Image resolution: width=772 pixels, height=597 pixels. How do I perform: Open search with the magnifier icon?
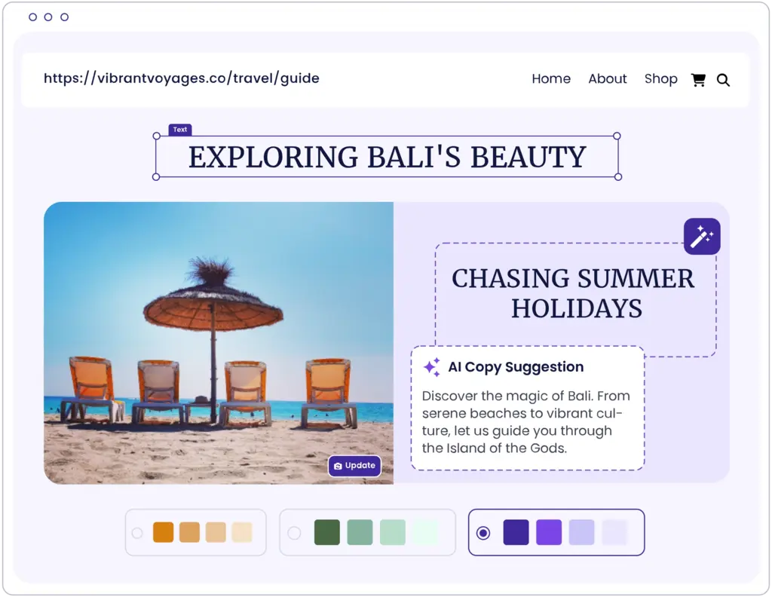tap(723, 80)
